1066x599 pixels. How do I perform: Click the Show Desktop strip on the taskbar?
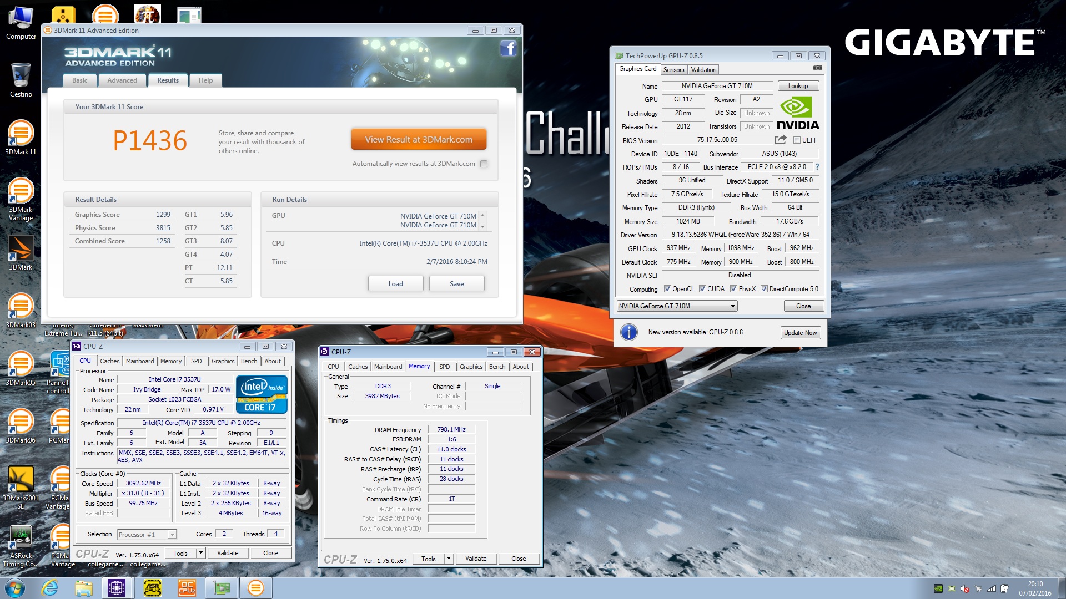point(1062,588)
